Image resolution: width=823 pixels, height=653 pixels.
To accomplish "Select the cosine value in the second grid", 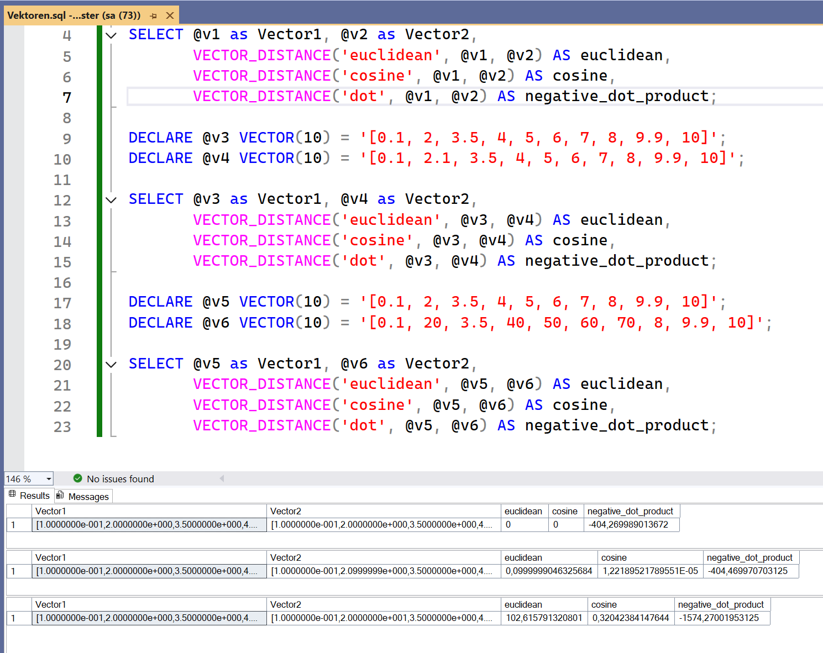I will tap(650, 571).
